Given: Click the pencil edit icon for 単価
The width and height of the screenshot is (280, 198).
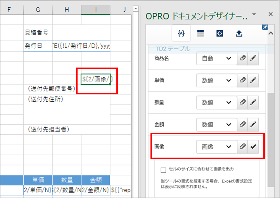Looking at the screenshot, I should tap(253, 80).
